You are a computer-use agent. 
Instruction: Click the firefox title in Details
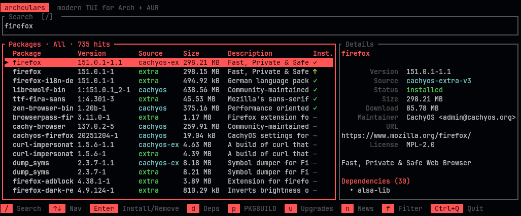356,53
